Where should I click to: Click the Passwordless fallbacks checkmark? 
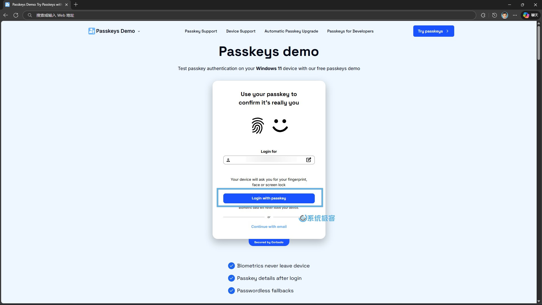[x=231, y=291]
